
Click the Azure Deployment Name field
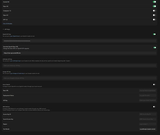pos(148,96)
